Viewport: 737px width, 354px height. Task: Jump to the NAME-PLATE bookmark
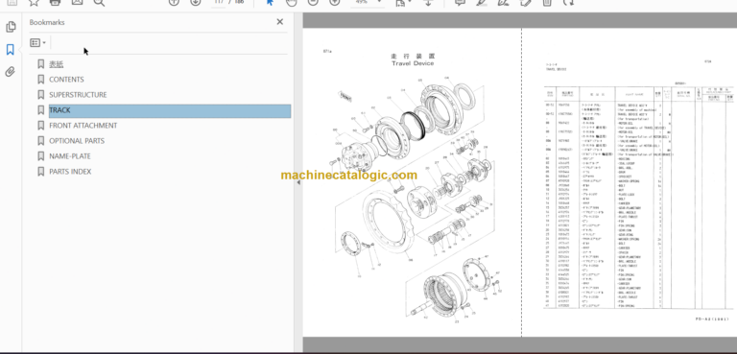69,156
